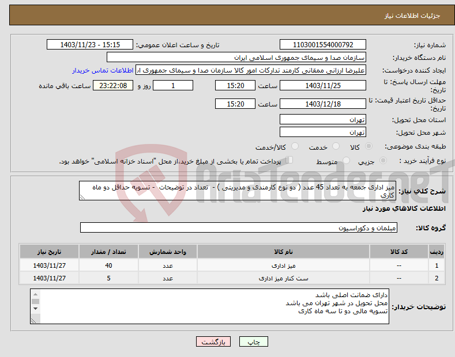Select the کالا/خدمت radio button
The height and width of the screenshot is (357, 455).
click(x=295, y=146)
